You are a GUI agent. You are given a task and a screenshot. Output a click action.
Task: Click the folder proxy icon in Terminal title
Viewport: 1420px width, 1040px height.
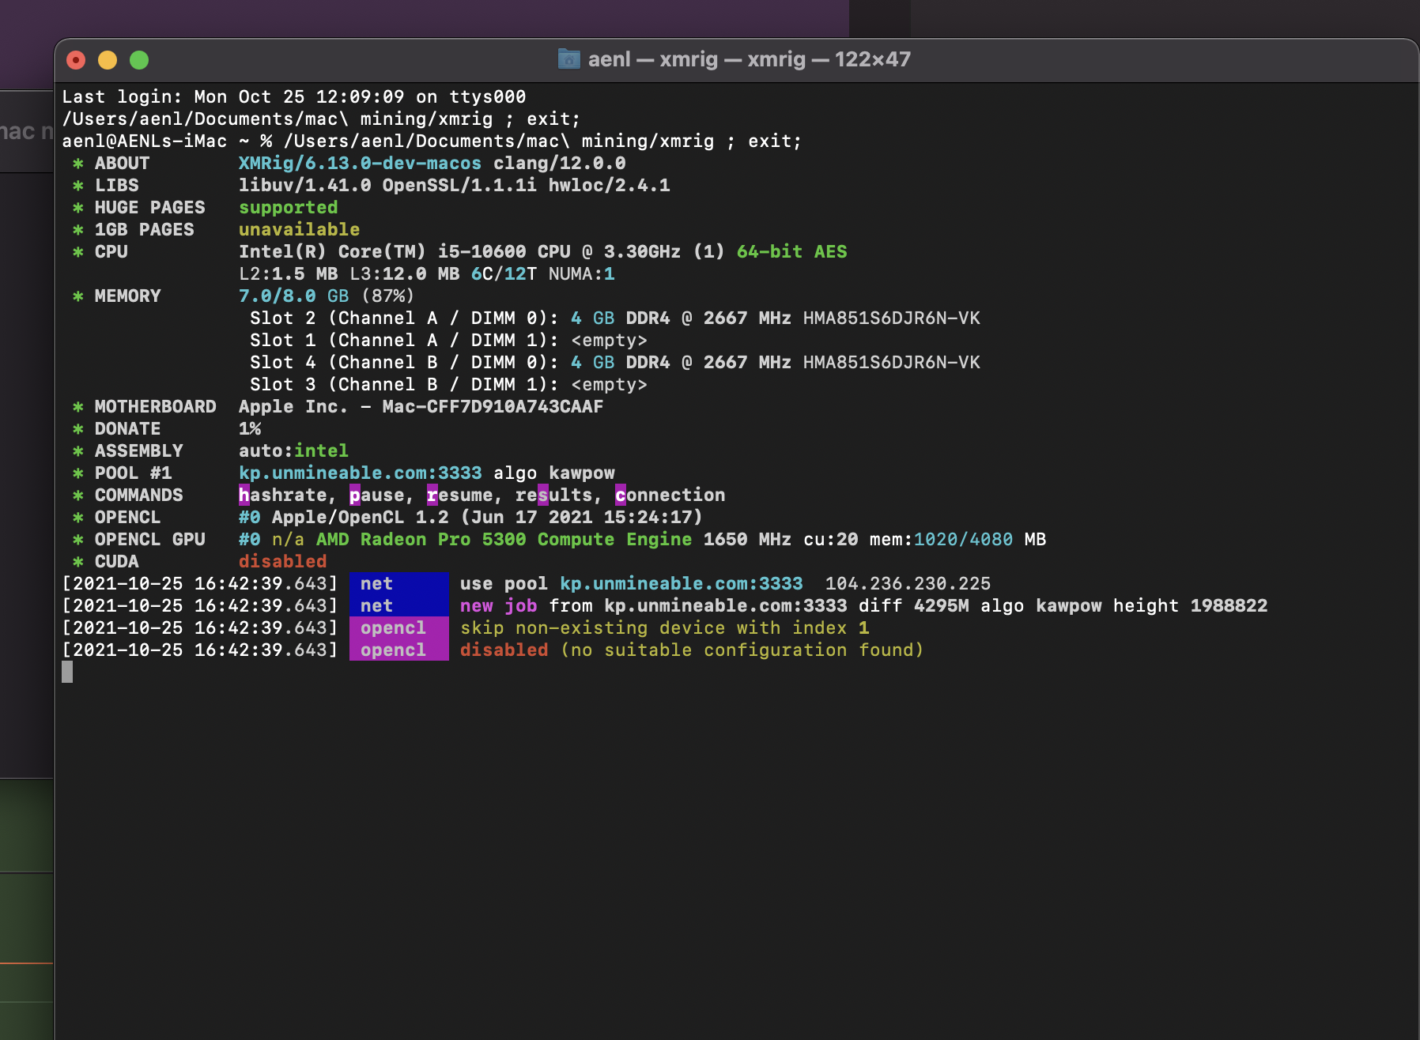tap(568, 59)
